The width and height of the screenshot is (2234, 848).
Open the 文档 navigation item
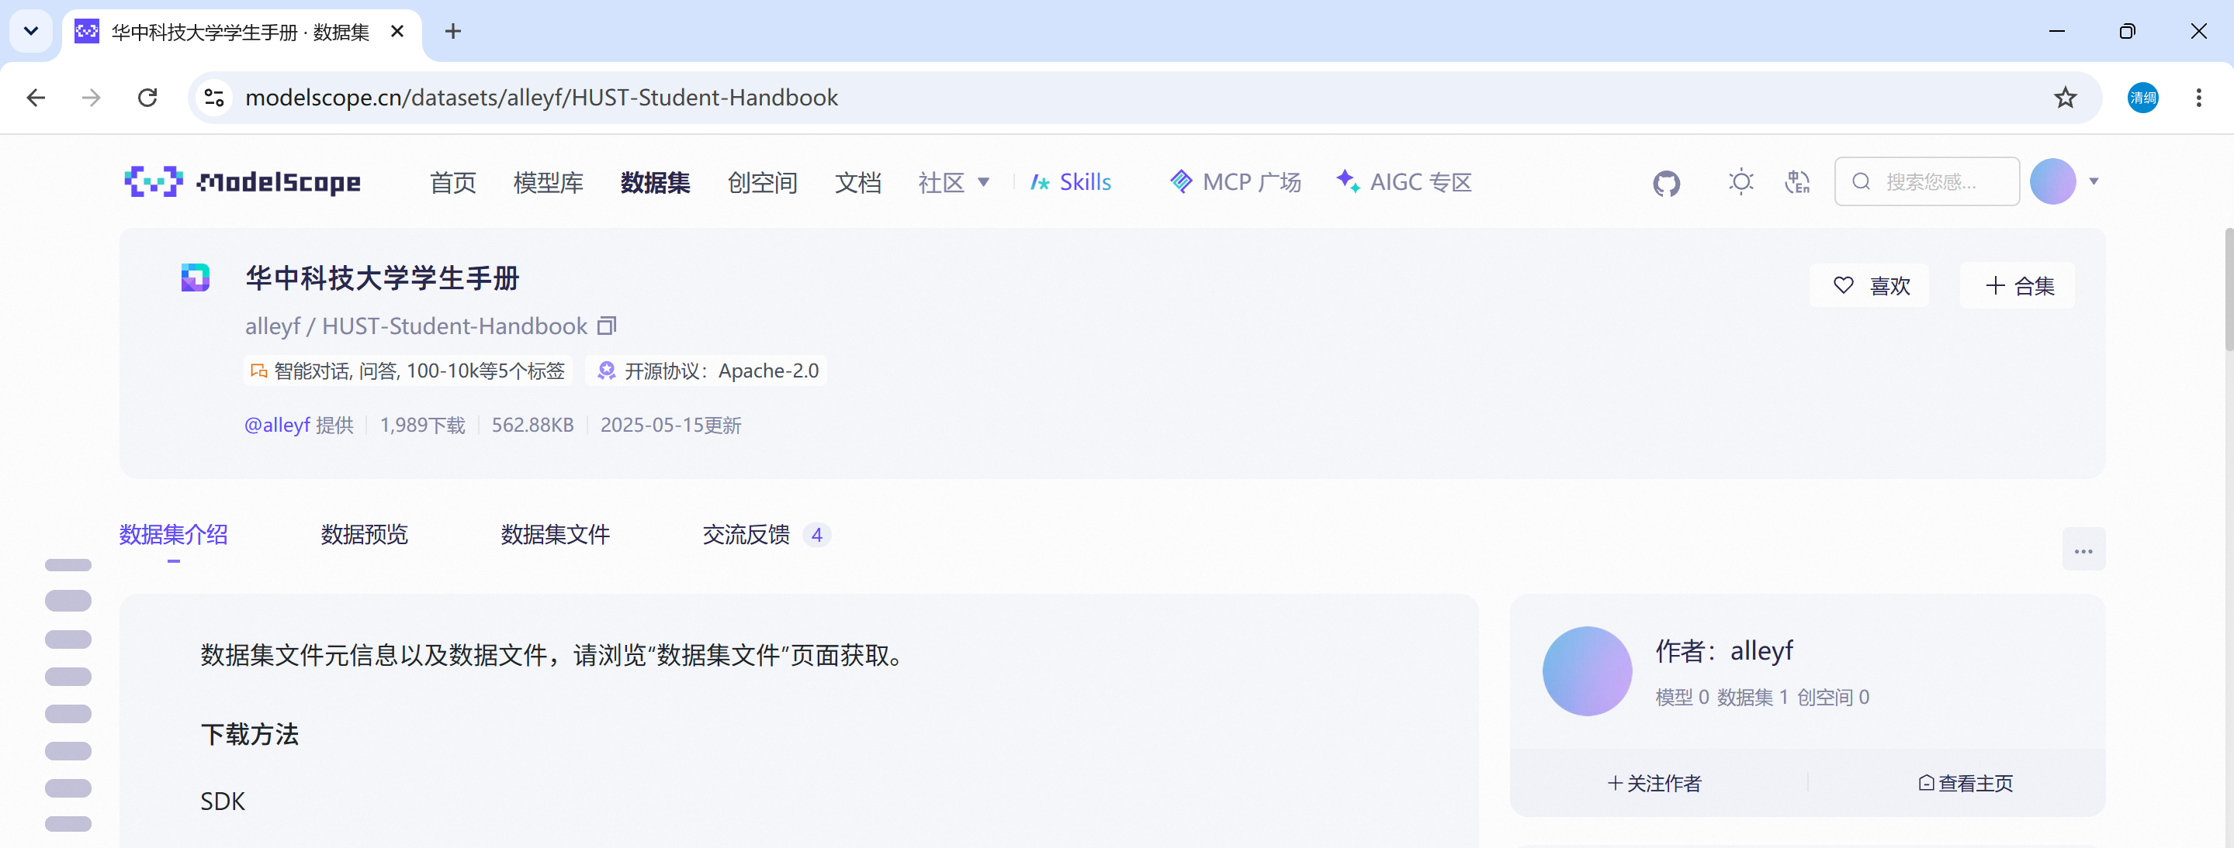pyautogui.click(x=857, y=183)
